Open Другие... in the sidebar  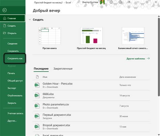point(12,121)
